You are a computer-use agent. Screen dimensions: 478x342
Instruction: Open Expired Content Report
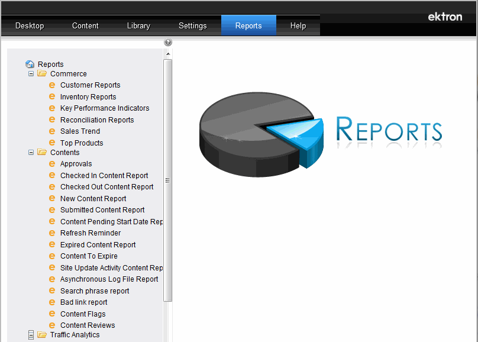coord(98,245)
